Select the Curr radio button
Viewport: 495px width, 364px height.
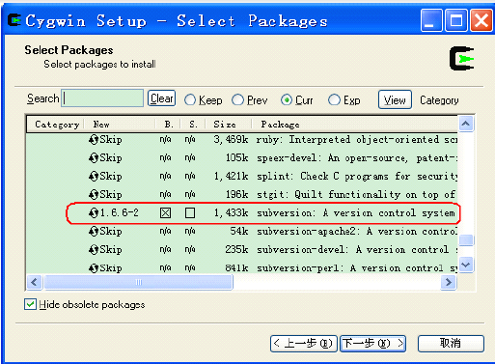(x=287, y=100)
